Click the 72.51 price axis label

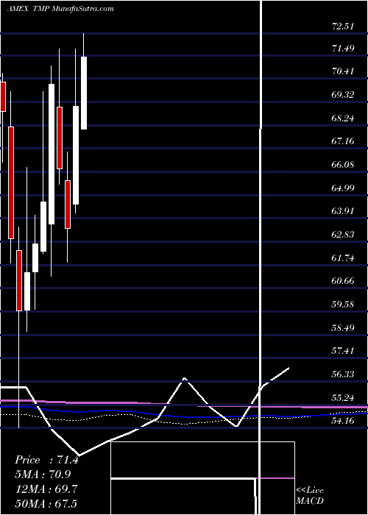(344, 26)
